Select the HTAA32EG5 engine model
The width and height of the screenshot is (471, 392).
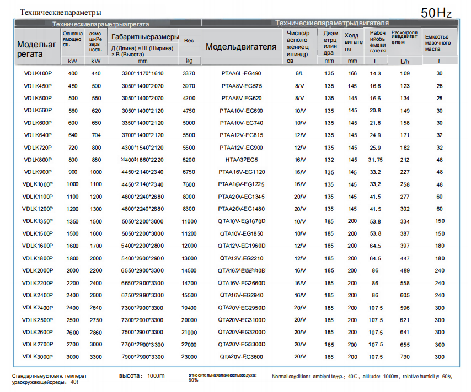click(242, 160)
